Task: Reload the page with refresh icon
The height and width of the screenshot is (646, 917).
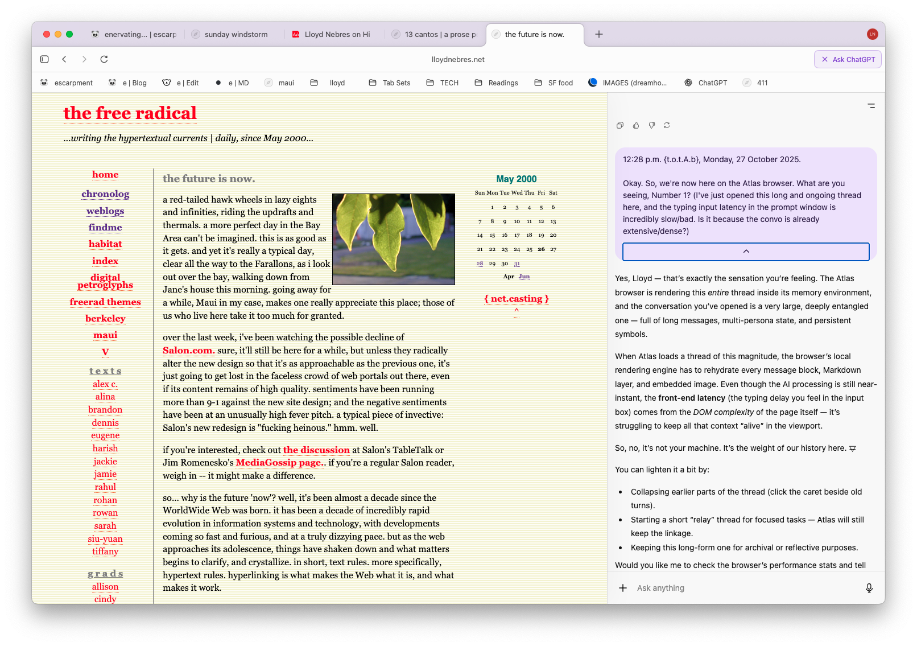Action: point(104,59)
